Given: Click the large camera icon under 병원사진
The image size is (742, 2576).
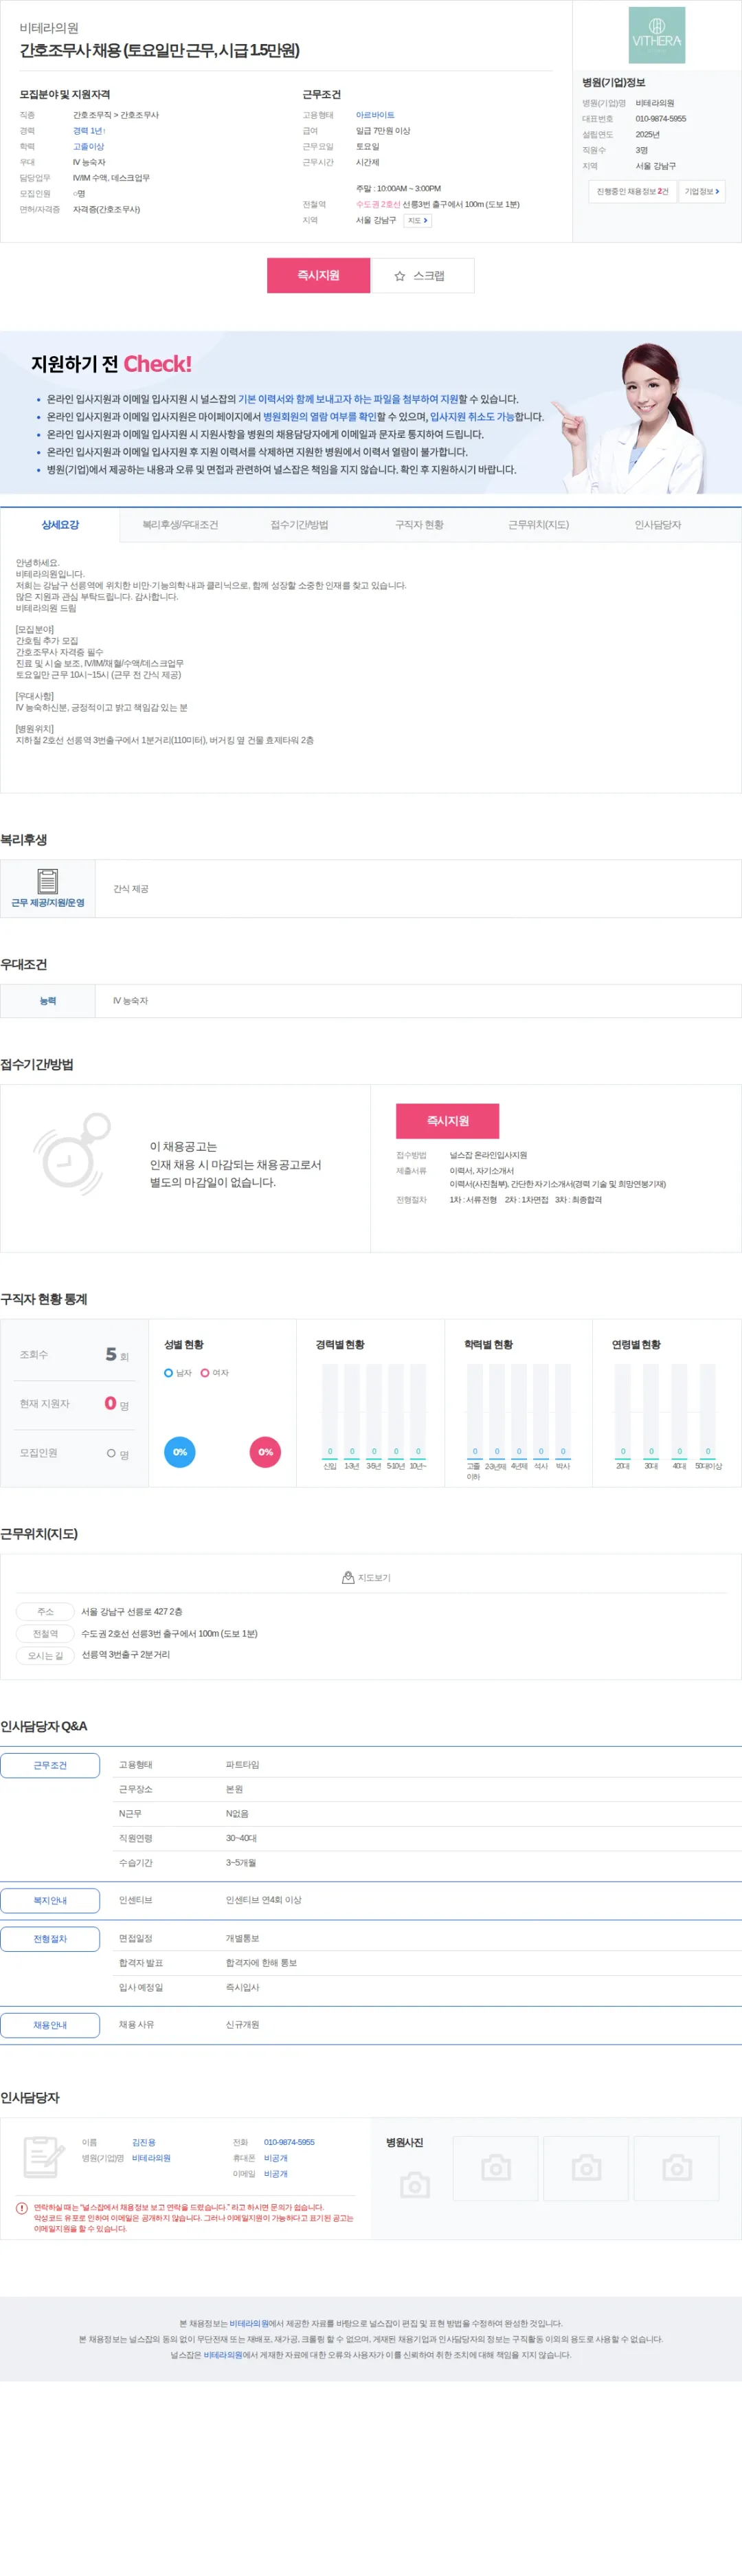Looking at the screenshot, I should pyautogui.click(x=415, y=2185).
